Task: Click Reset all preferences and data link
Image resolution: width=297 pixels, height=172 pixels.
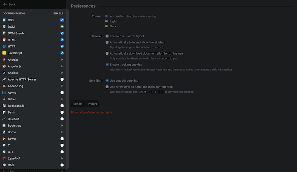Action: [91, 112]
